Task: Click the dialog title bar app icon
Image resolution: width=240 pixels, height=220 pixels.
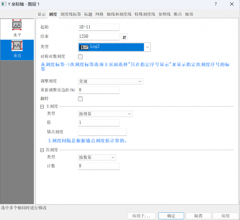Action: click(x=4, y=4)
